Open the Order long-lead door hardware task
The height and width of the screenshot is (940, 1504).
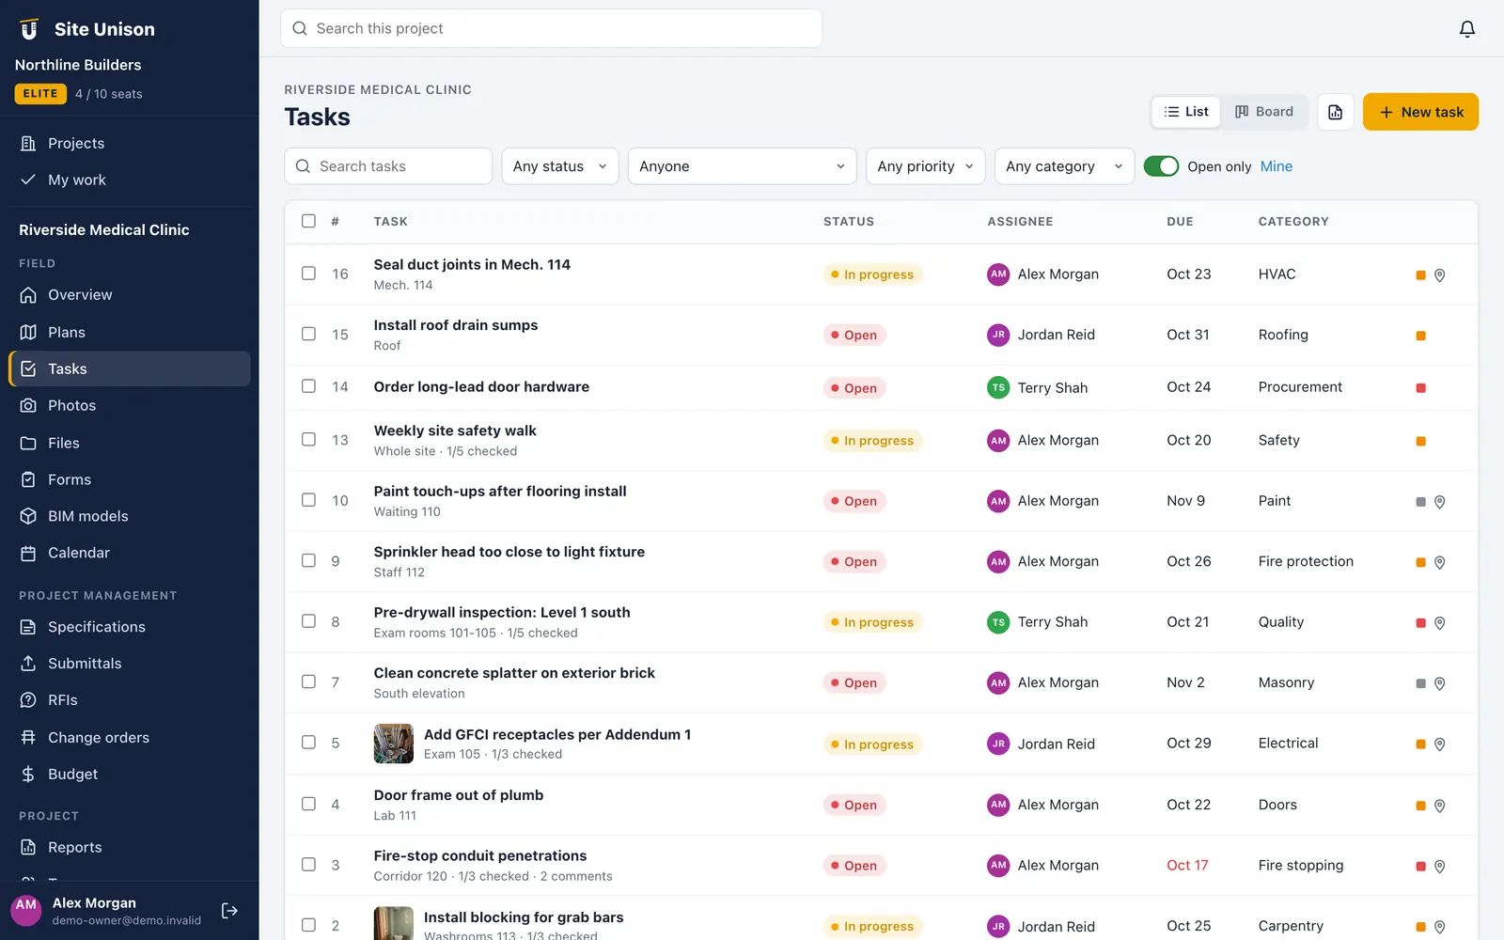point(481,386)
